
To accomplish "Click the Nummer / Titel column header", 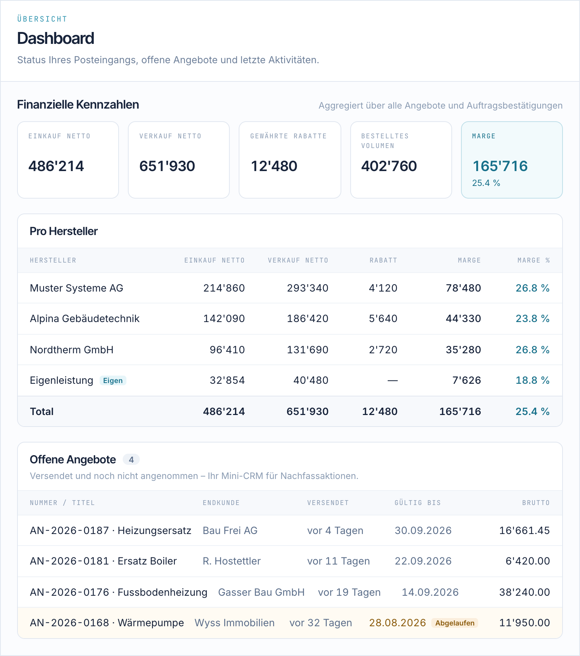I will (62, 503).
